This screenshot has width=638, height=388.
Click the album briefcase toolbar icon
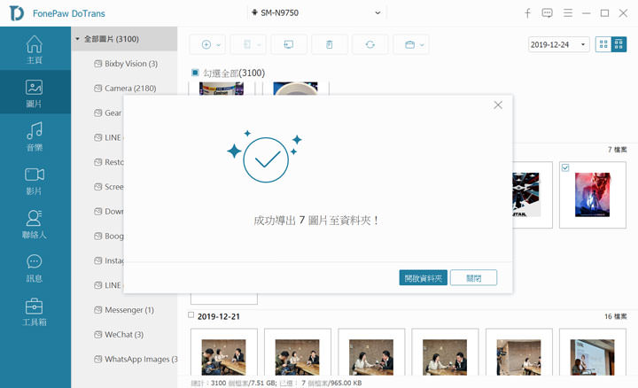pyautogui.click(x=409, y=45)
